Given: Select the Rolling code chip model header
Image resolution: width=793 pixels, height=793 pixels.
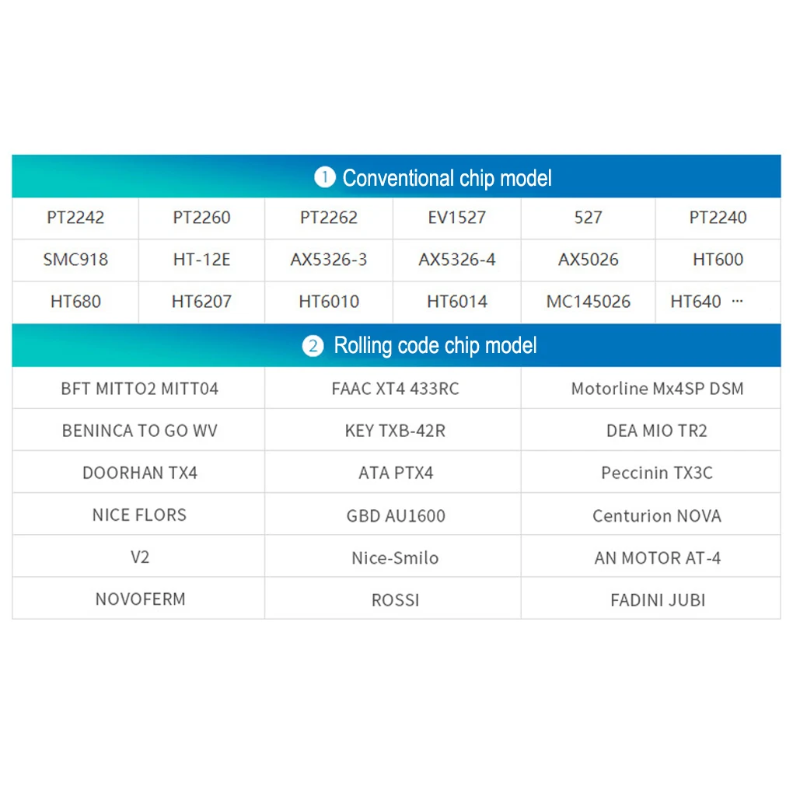Looking at the screenshot, I should 435,346.
